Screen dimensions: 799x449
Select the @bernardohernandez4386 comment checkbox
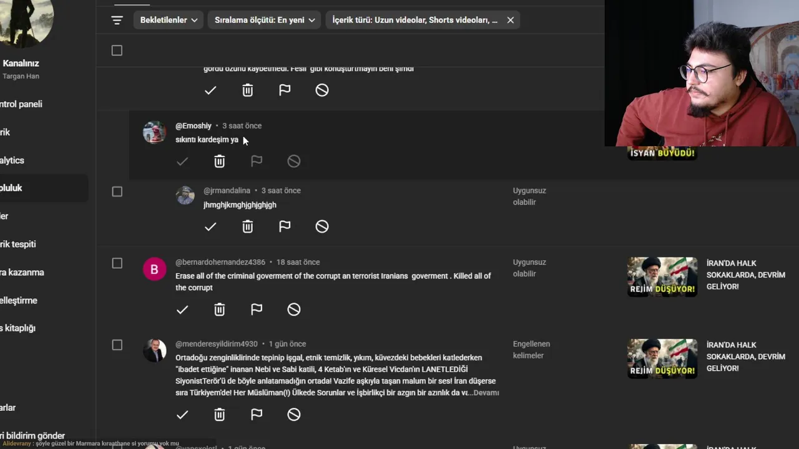coord(117,263)
